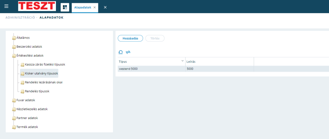Viewport: 329px width, 139px height.
Task: Sort by the Leírás column header
Action: coord(219,62)
